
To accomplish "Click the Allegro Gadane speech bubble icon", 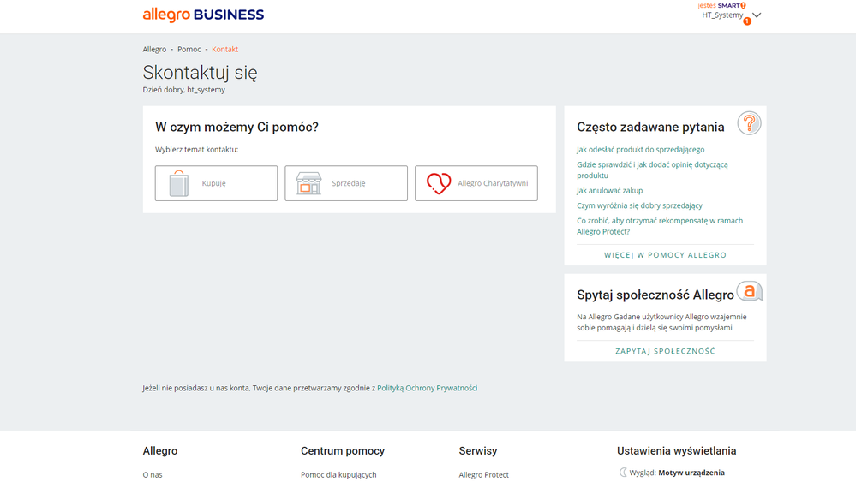I will 750,292.
